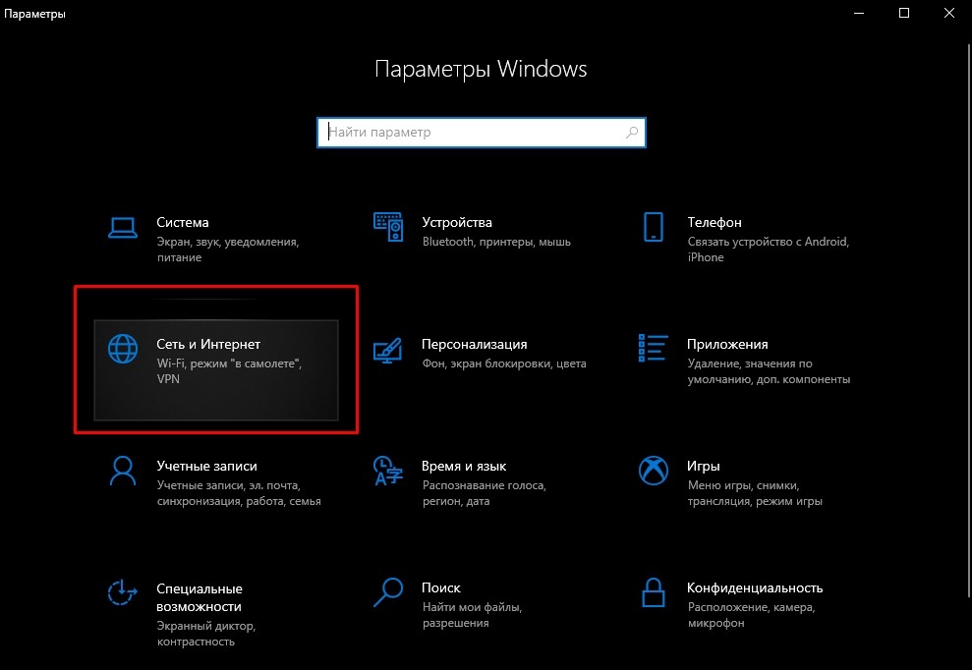
Task: Minimize the Параметры window
Action: pos(859,13)
